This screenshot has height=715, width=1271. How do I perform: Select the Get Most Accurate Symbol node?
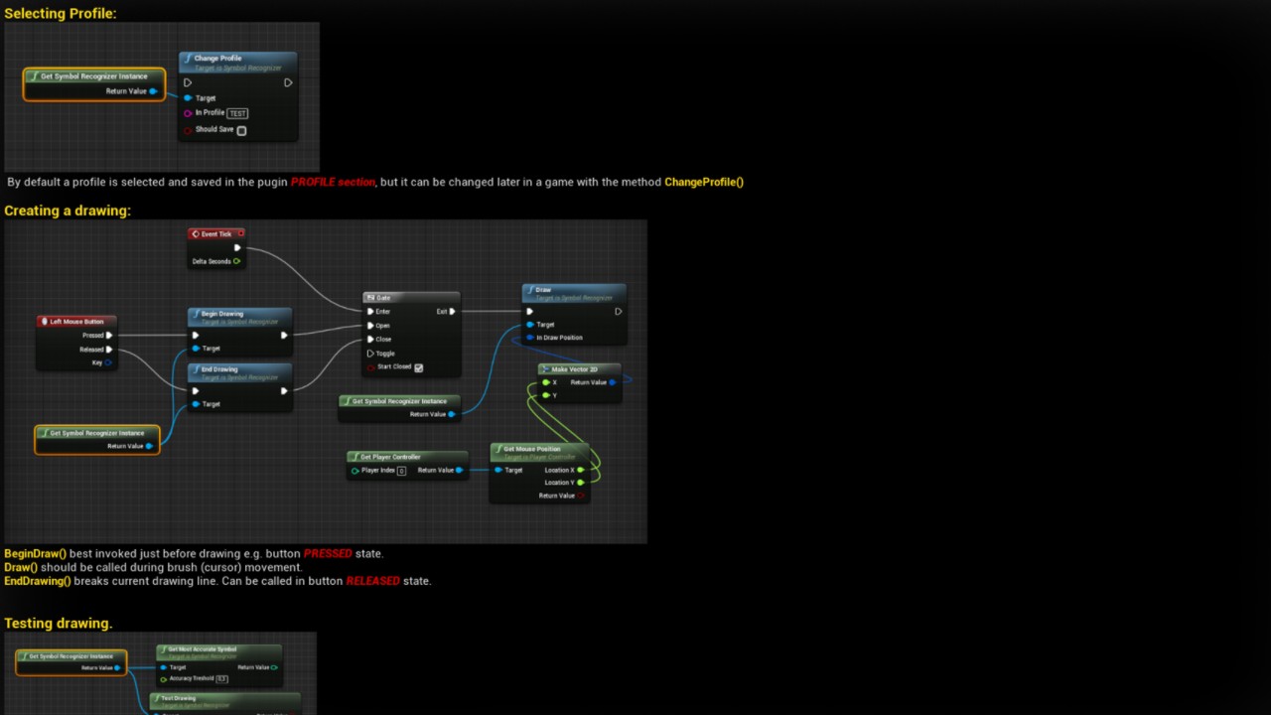(x=218, y=651)
